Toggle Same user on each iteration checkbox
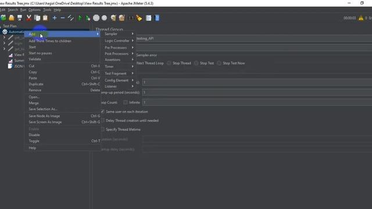Screen dimensions: 372x209 tap(102, 111)
